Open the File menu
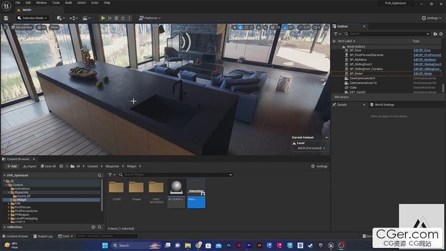The width and height of the screenshot is (446, 251). point(18,3)
